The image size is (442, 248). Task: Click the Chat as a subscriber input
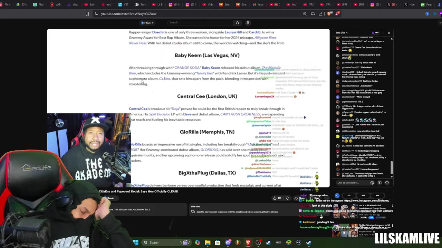pyautogui.click(x=352, y=183)
